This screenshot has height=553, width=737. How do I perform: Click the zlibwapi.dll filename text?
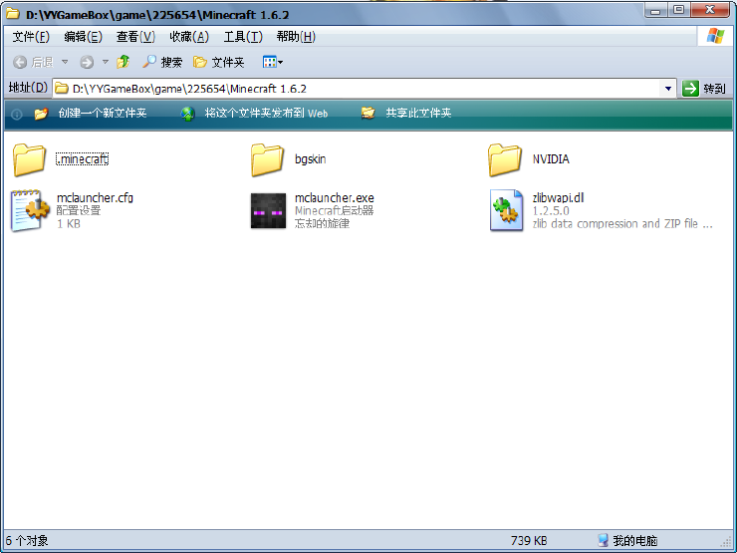click(x=558, y=198)
